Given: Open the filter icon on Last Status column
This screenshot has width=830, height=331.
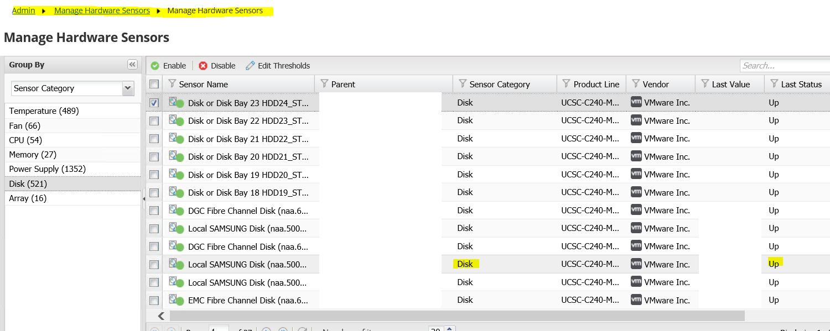Looking at the screenshot, I should [x=773, y=83].
